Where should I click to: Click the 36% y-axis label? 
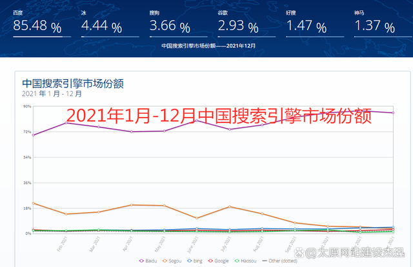coord(27,183)
